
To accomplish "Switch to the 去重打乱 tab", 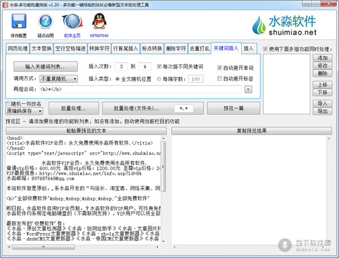I will pyautogui.click(x=199, y=49).
